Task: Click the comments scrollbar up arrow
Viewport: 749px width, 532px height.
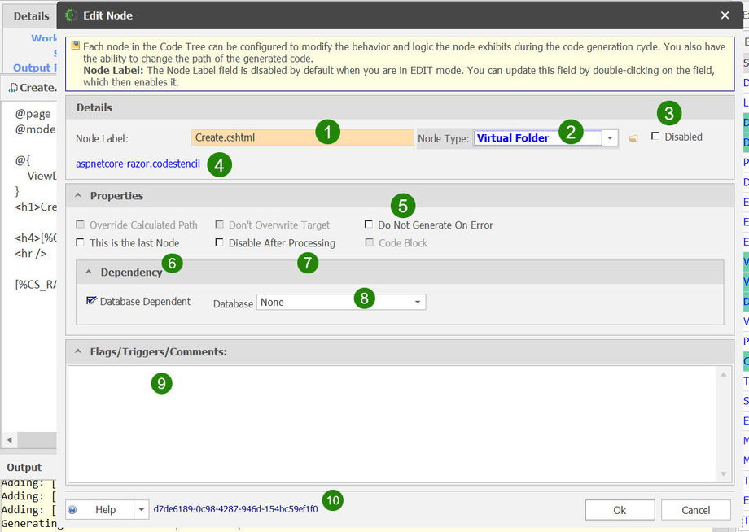Action: tap(723, 374)
